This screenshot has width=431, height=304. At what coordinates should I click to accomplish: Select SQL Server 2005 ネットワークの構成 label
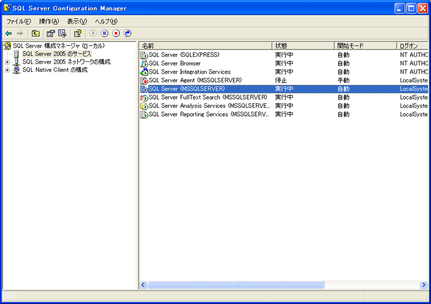66,62
